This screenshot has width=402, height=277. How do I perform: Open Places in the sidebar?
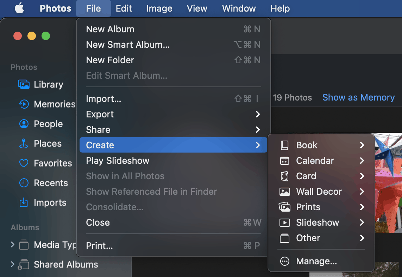pyautogui.click(x=24, y=143)
